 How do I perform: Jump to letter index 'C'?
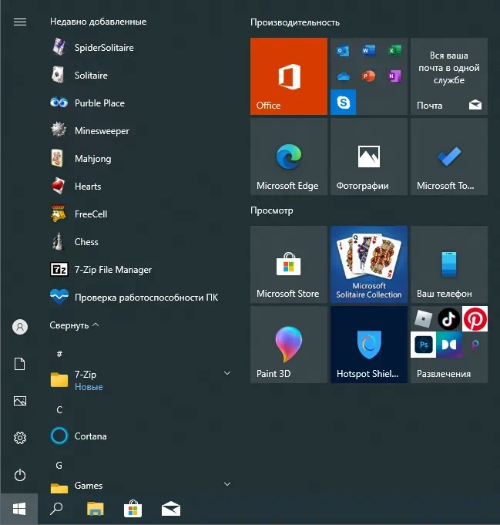(59, 410)
